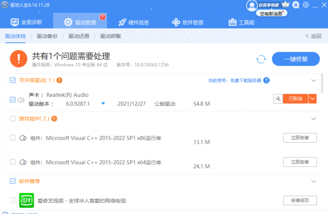Check the Visual C++ x86运行库 checkbox
The width and height of the screenshot is (328, 214).
(13, 137)
